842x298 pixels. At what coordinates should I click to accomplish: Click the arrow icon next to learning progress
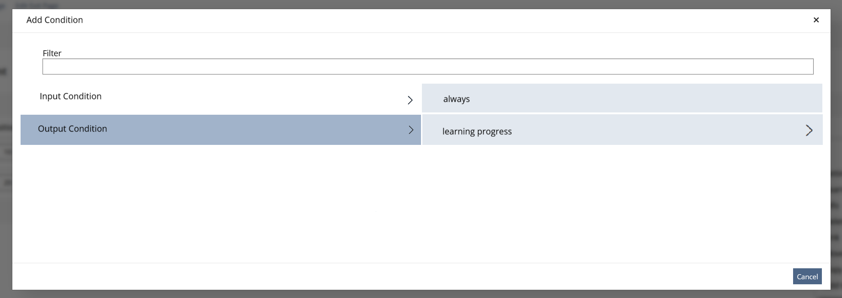(809, 130)
